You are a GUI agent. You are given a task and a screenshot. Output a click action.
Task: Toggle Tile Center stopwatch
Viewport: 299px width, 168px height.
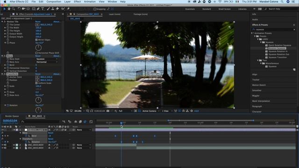(8, 25)
